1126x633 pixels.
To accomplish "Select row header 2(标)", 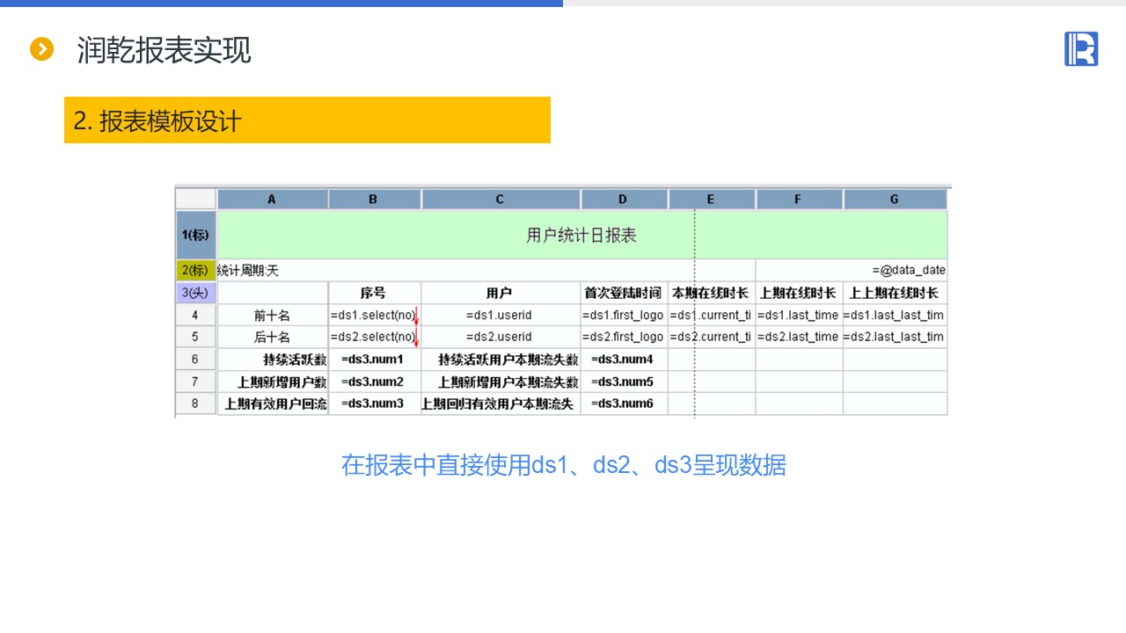I will (195, 271).
